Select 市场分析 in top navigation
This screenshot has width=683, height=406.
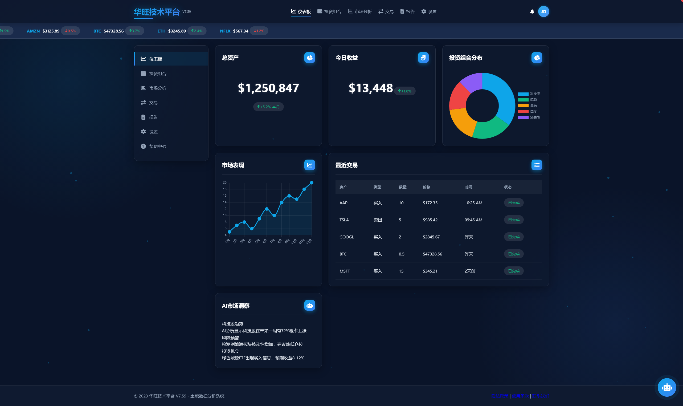pos(359,11)
